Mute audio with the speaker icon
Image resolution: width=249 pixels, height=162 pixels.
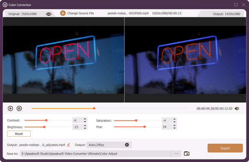point(237,109)
